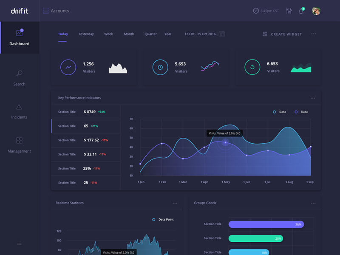Toggle the second purple Data legend series
The image size is (340, 255).
[x=296, y=112]
